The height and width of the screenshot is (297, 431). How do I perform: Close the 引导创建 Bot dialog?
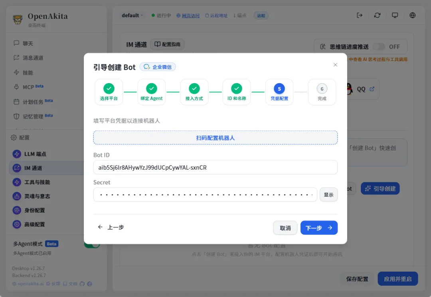click(335, 65)
